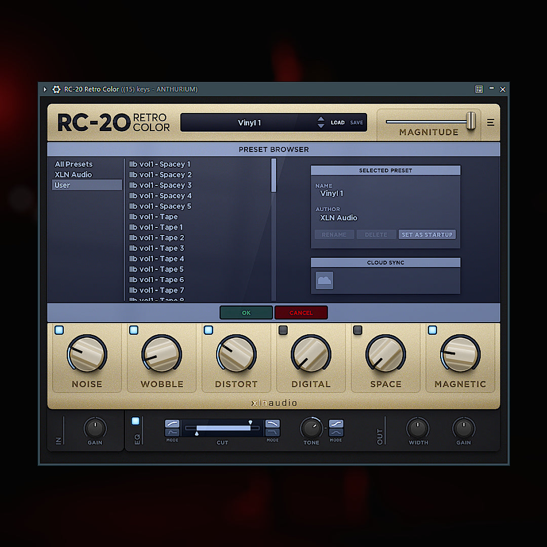Select the upper high-cut mode icon
547x547 pixels.
point(272,423)
